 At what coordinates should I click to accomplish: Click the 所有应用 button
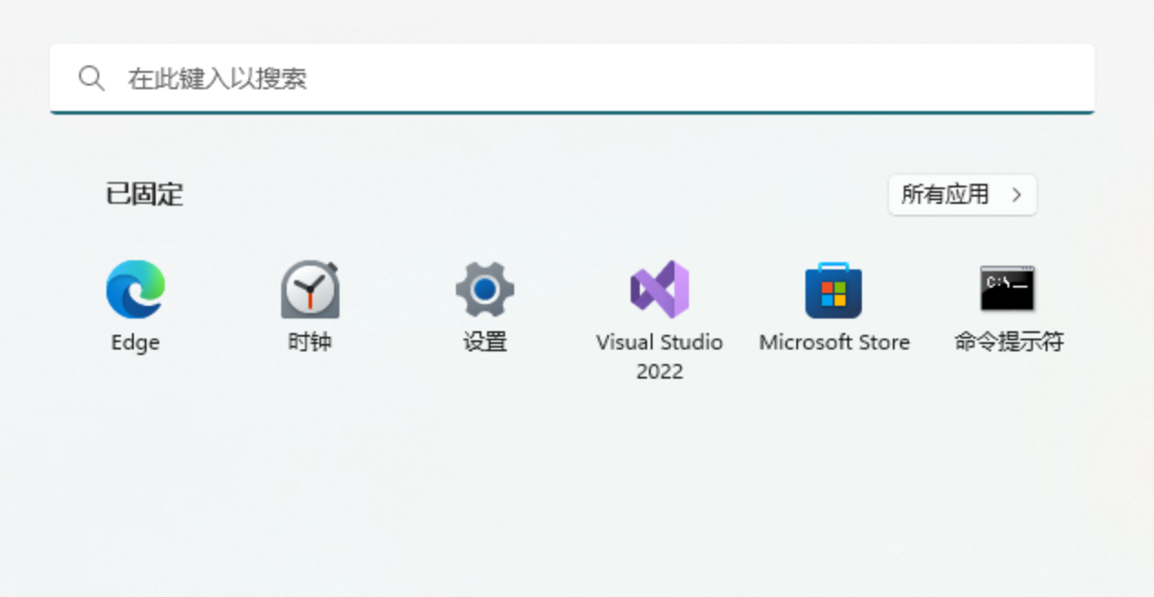[962, 195]
